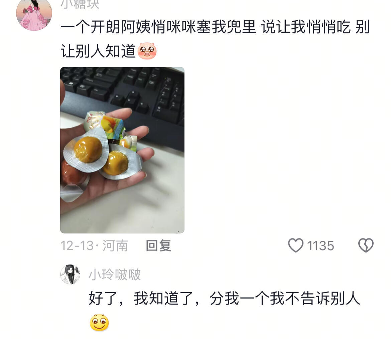The height and width of the screenshot is (339, 391).
Task: Tap the phrase 分我一个我不告诉别人
Action: coord(285,298)
